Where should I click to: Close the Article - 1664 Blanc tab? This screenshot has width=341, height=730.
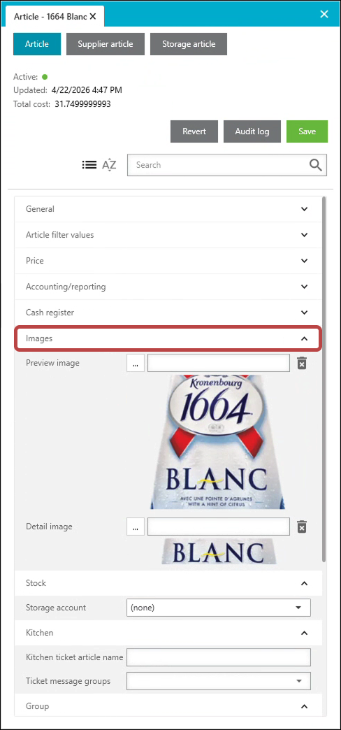click(92, 16)
